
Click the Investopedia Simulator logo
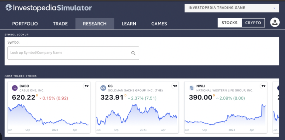pos(48,8)
